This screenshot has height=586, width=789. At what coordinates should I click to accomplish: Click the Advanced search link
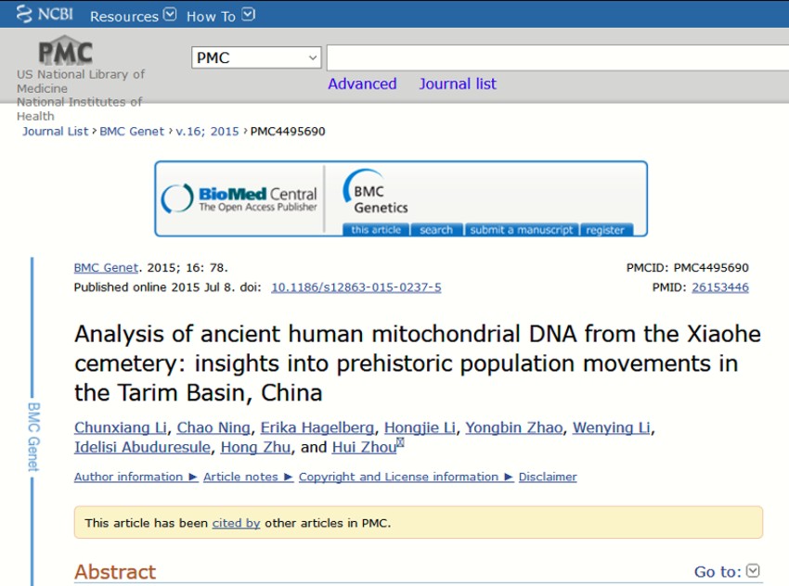coord(362,83)
